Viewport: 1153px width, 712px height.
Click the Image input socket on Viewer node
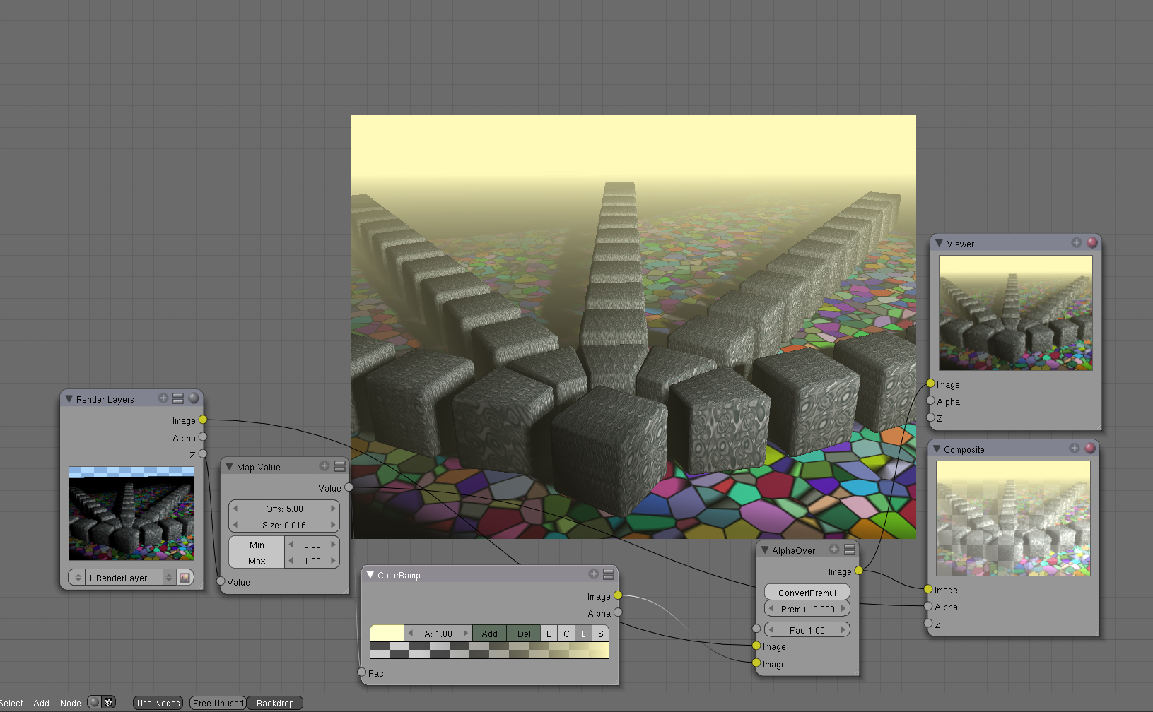(930, 384)
